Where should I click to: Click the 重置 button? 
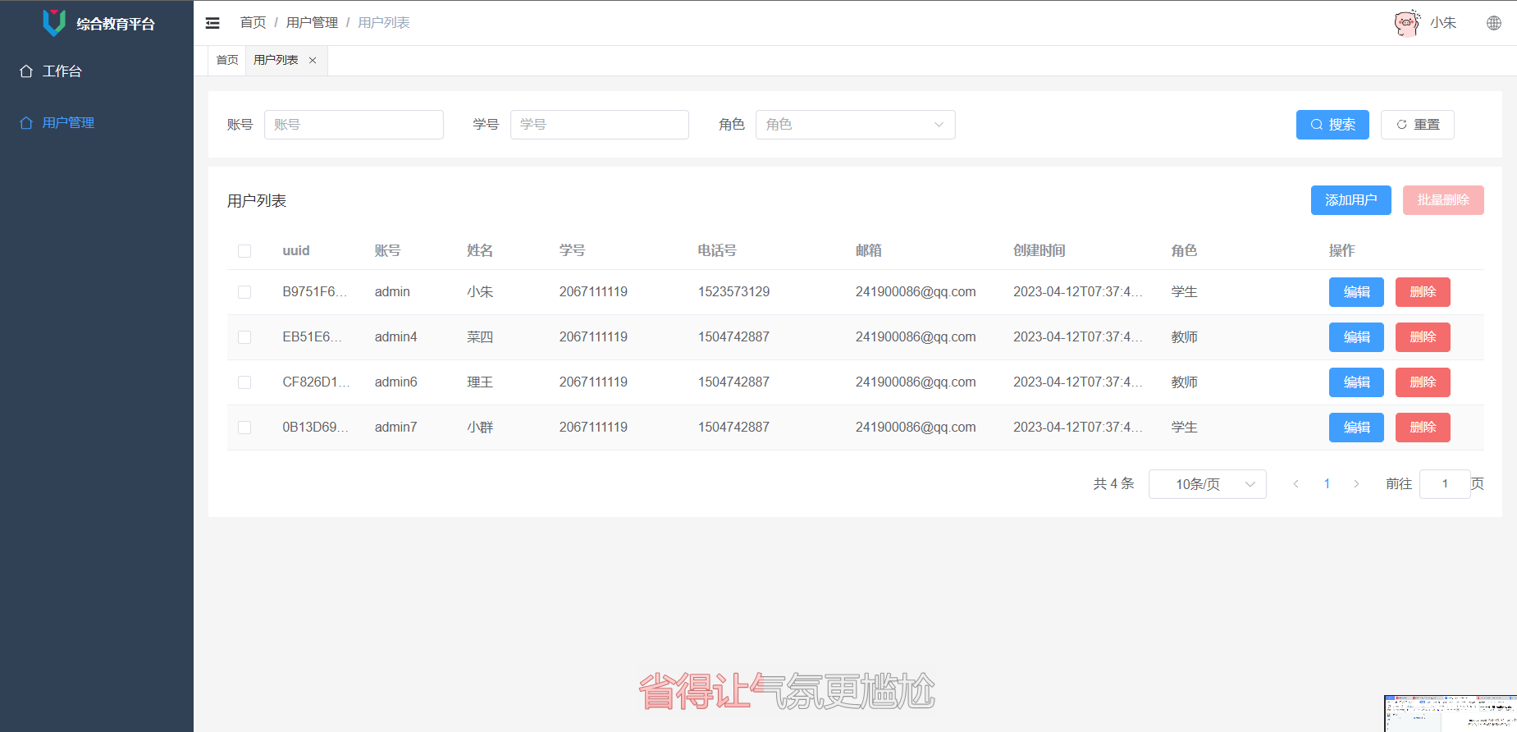[1418, 125]
